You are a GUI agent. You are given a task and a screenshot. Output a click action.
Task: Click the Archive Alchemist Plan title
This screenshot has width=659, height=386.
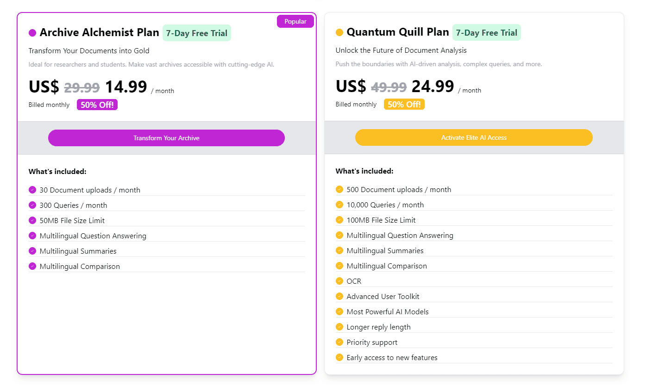click(x=100, y=32)
